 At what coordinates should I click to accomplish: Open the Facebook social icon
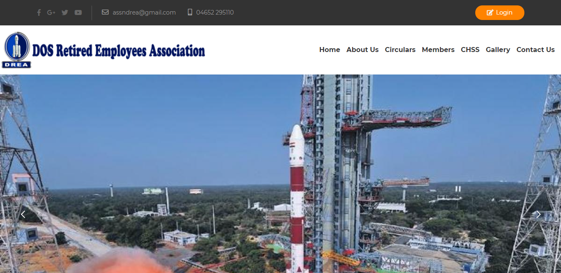39,12
